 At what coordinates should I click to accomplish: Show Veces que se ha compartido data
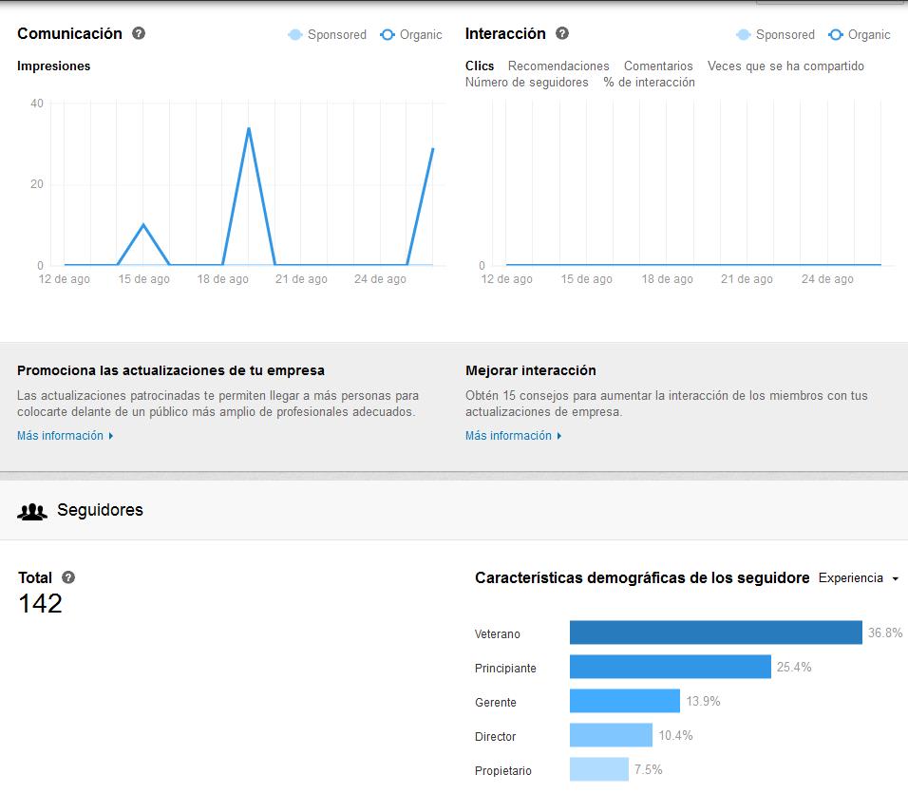point(785,66)
